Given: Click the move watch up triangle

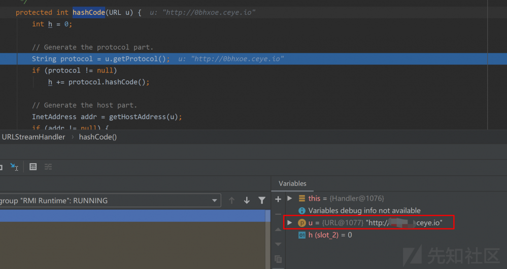Looking at the screenshot, I should 278,229.
